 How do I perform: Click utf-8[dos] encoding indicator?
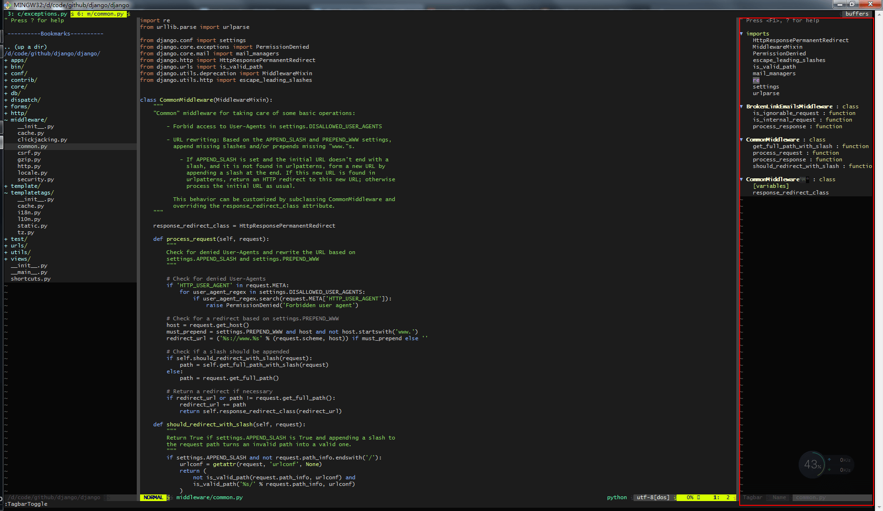click(x=653, y=497)
